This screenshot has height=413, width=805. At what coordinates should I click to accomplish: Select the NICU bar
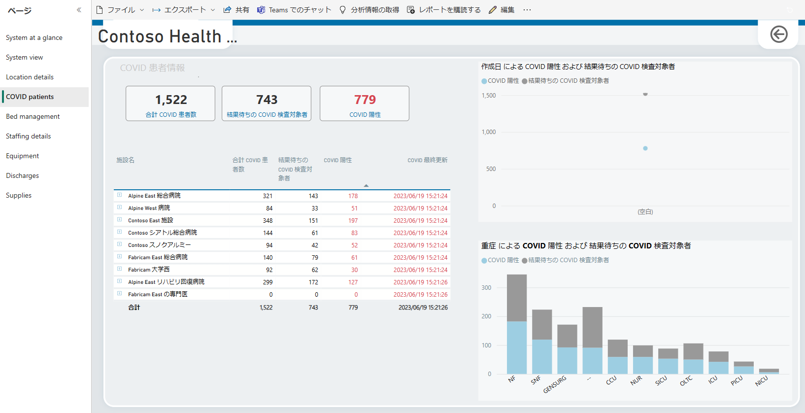[769, 372]
